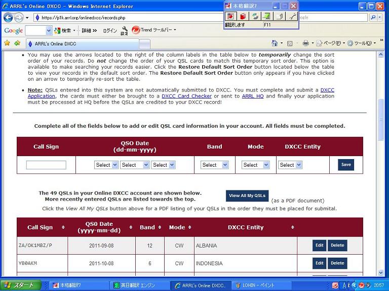Click ログイン in Google toolbar
389x291 pixels.
[x=109, y=30]
